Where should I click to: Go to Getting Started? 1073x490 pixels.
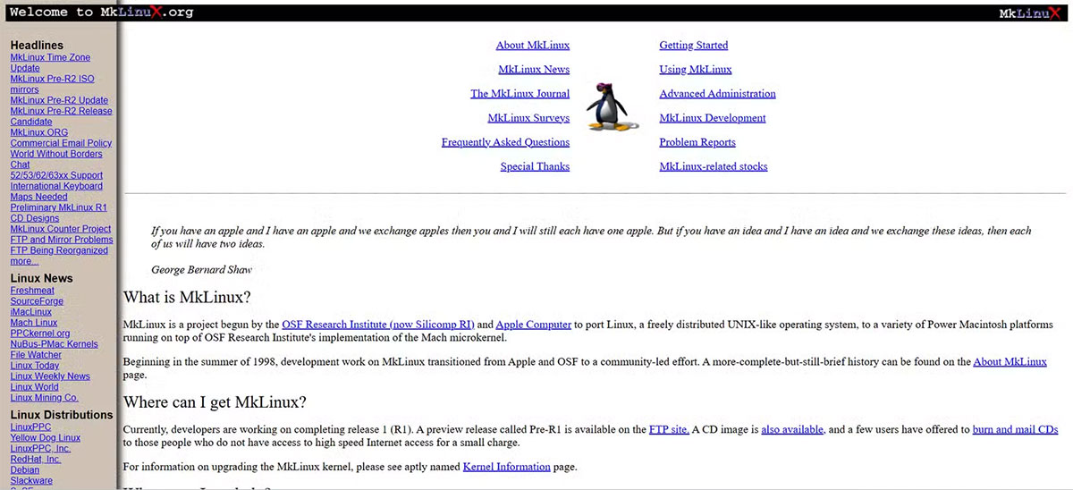pos(694,46)
